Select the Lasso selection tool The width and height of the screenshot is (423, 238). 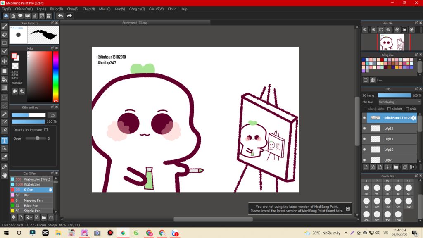(5, 106)
